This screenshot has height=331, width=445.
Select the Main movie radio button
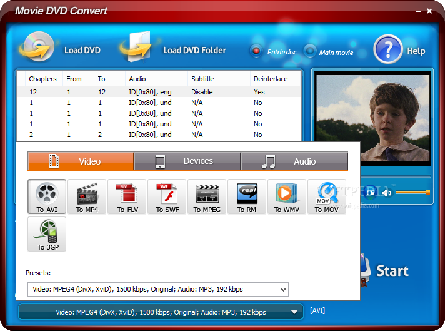[310, 51]
